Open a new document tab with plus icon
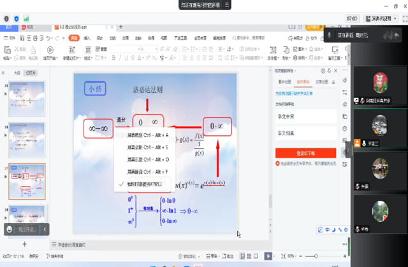Screen dimensions: 408x267 [121, 27]
